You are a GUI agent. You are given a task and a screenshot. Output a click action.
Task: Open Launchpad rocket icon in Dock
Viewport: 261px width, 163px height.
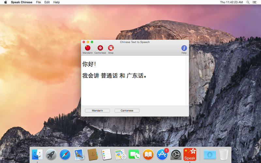(x=51, y=154)
